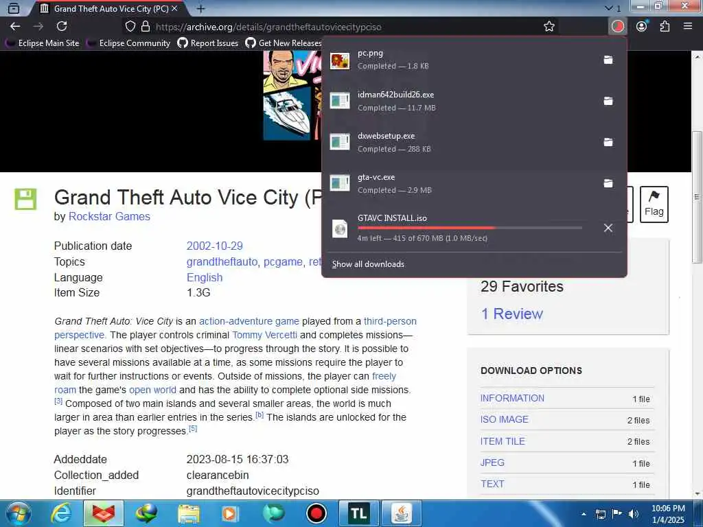703x527 pixels.
Task: Open the taskbar clock showing 10:06 PM
Action: pyautogui.click(x=667, y=514)
